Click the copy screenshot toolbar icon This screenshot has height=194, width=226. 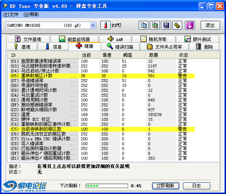coord(155,25)
